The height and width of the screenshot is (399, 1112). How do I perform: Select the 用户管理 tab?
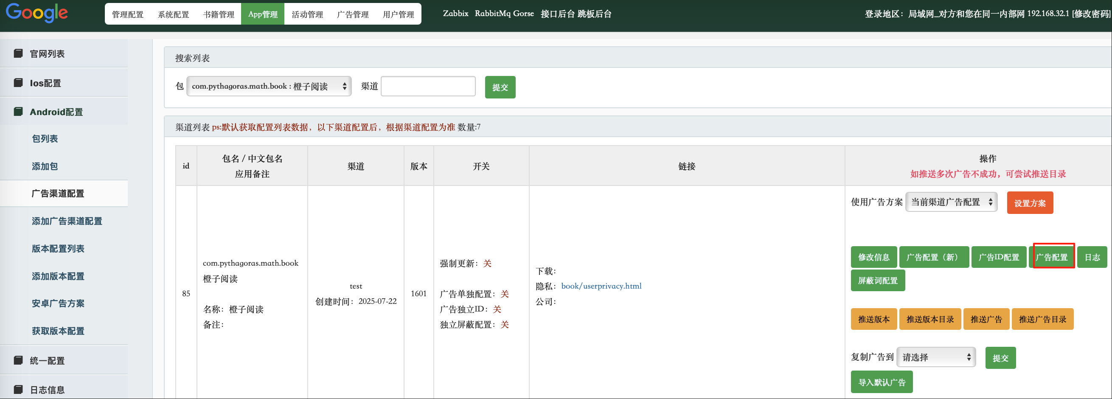(398, 14)
